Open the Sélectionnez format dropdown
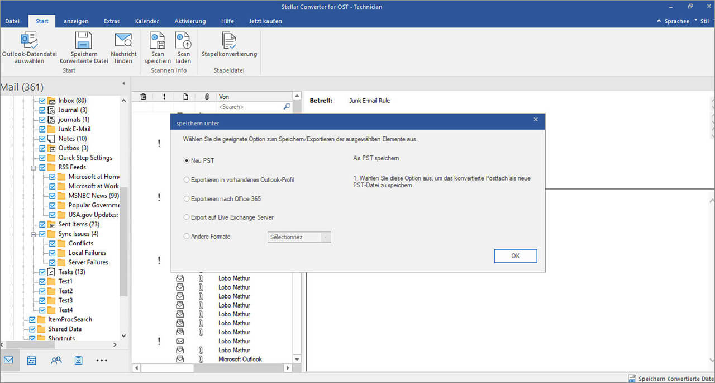 tap(299, 237)
